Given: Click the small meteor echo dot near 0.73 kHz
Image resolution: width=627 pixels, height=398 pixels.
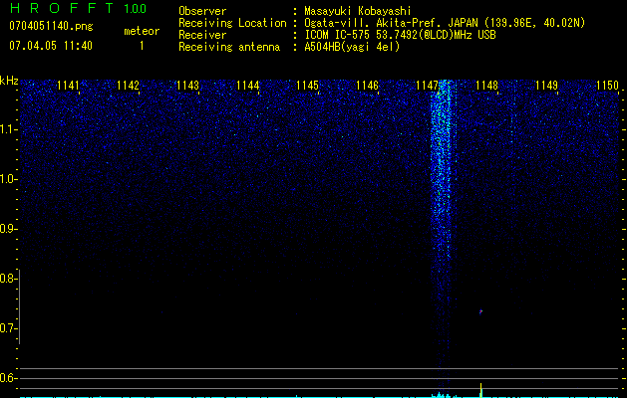Looking at the screenshot, I should tap(481, 311).
